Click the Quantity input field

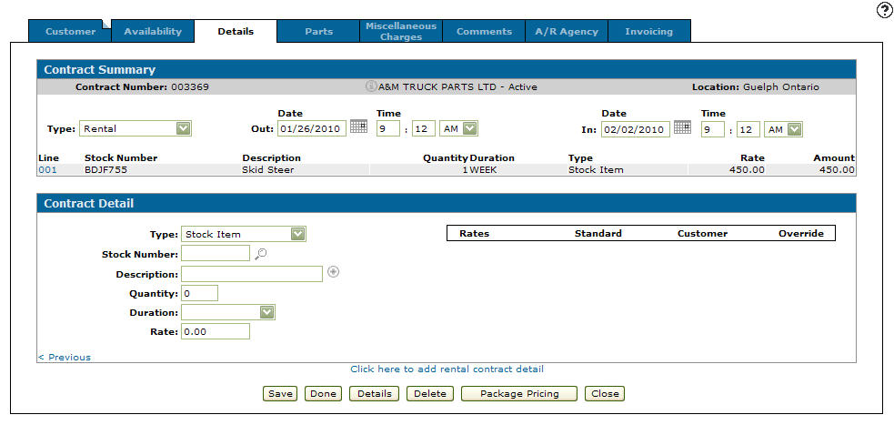[199, 293]
